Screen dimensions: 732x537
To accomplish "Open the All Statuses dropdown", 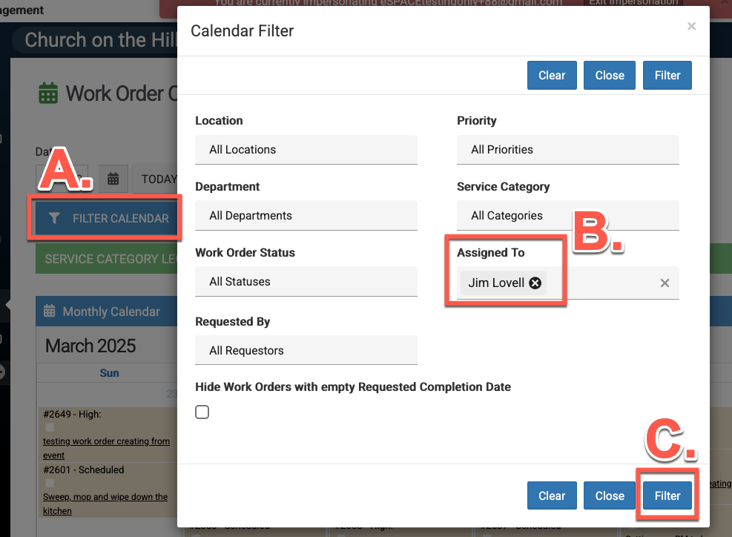I will 306,282.
